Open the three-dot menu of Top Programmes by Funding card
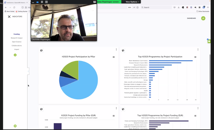214x130 pixels. [x=198, y=108]
